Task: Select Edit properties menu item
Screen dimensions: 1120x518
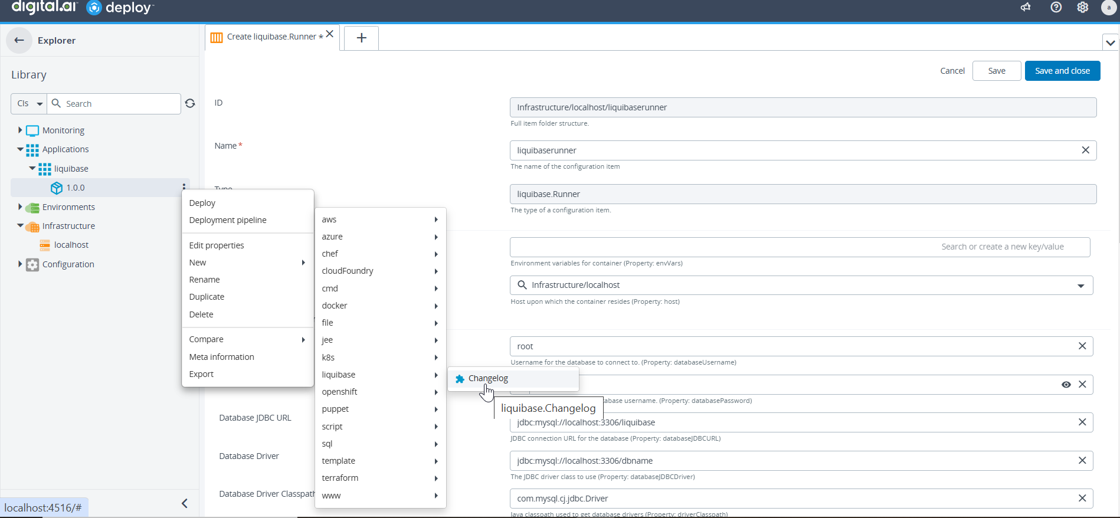Action: coord(248,245)
